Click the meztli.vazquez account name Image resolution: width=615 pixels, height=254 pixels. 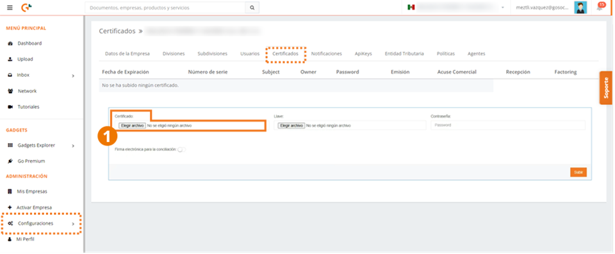(542, 8)
